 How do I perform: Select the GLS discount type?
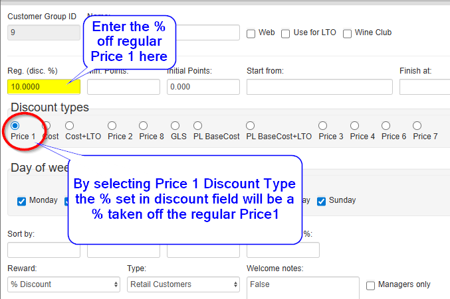pyautogui.click(x=175, y=125)
